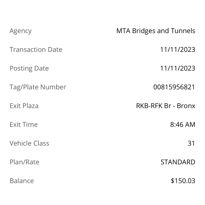Click the Transaction Date label
205x205 pixels.
[x=36, y=49]
